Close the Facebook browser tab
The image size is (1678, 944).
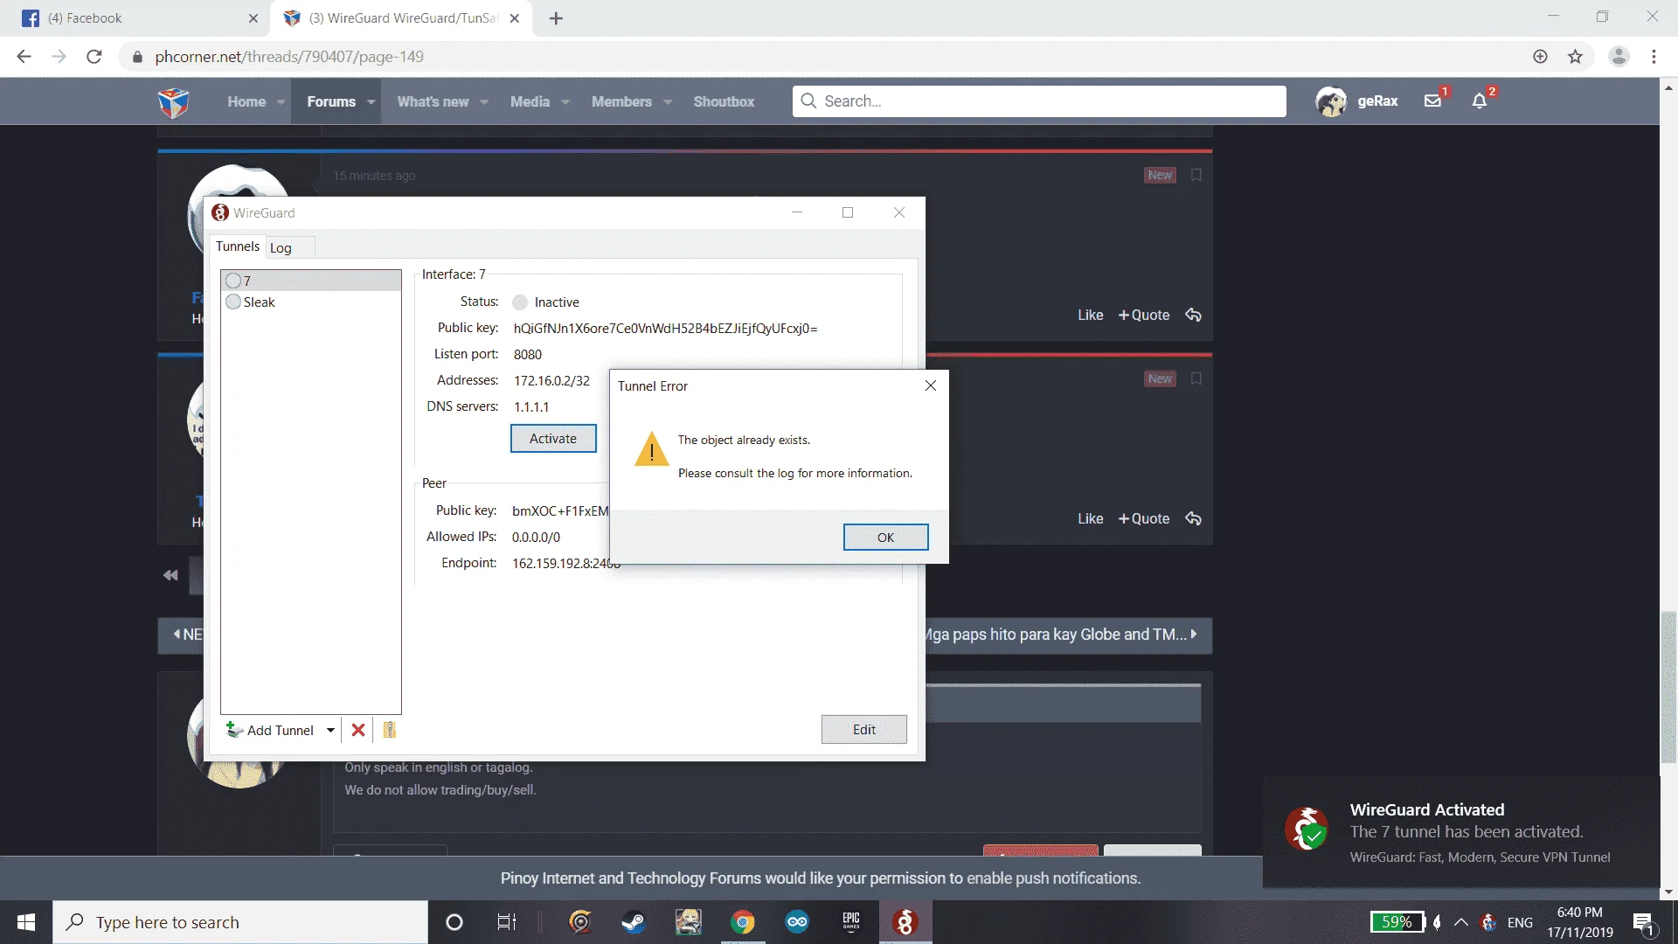(253, 18)
